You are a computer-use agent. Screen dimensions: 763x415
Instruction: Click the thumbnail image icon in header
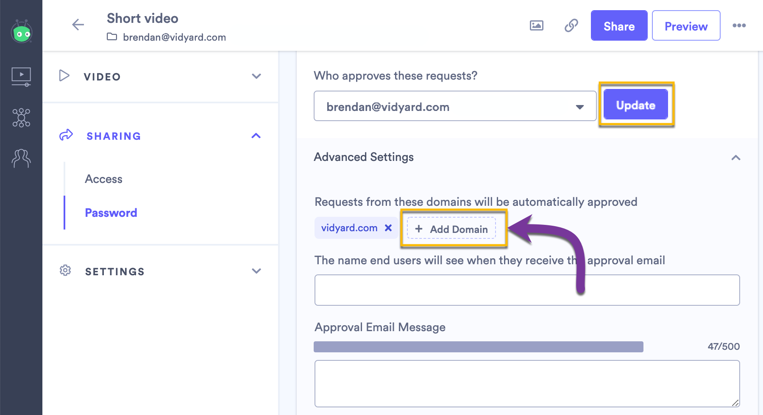pyautogui.click(x=537, y=25)
